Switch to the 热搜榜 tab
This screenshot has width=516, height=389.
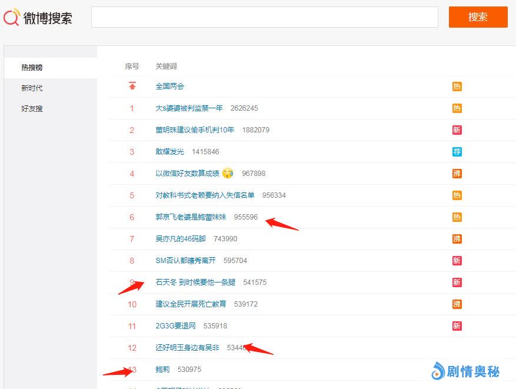32,68
